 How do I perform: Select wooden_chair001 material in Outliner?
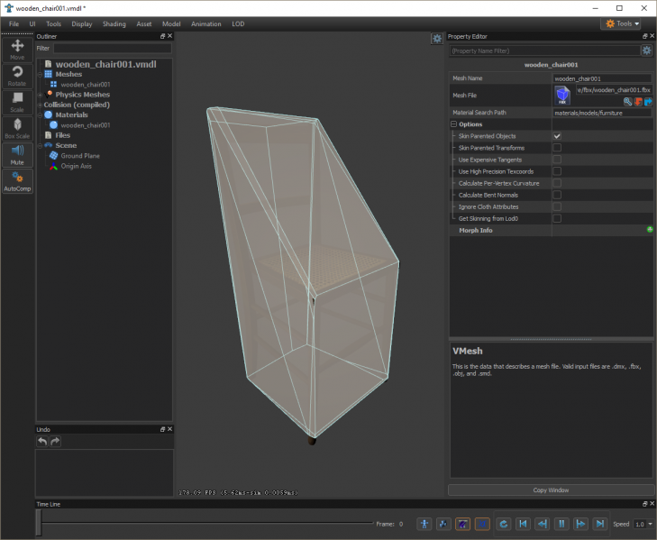coord(86,125)
